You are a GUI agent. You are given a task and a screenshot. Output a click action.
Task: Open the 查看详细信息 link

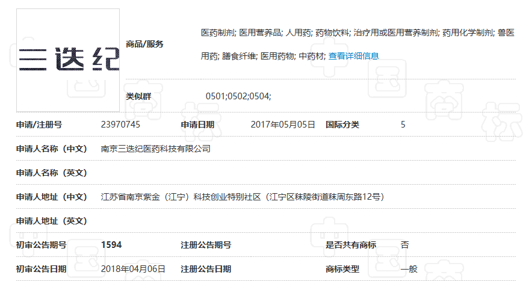coord(353,56)
